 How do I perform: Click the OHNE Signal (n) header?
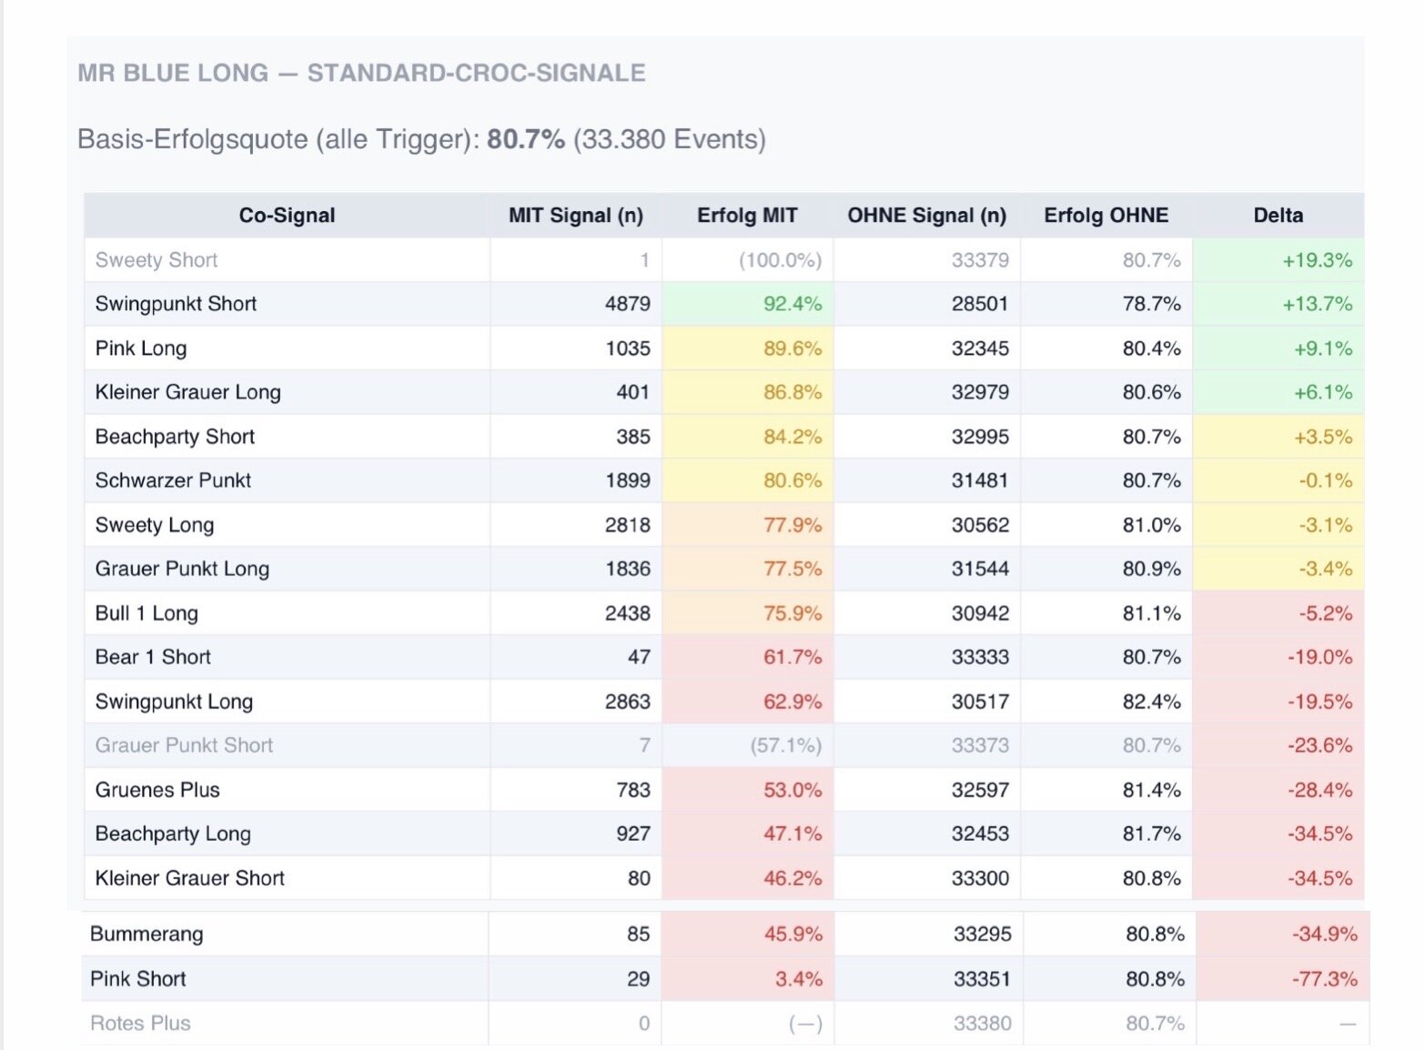(x=926, y=216)
